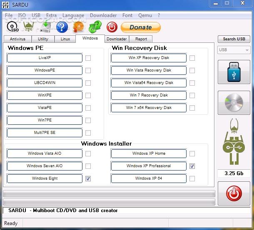The image size is (254, 230).
Task: Open the USB menu
Action: pyautogui.click(x=36, y=15)
